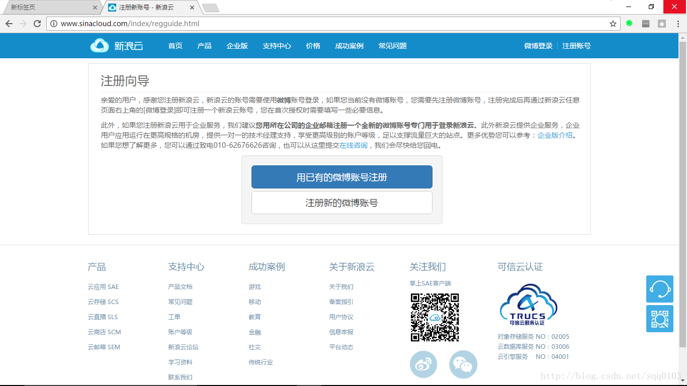
Task: Click the 新浪云 cloud logo
Action: 117,46
